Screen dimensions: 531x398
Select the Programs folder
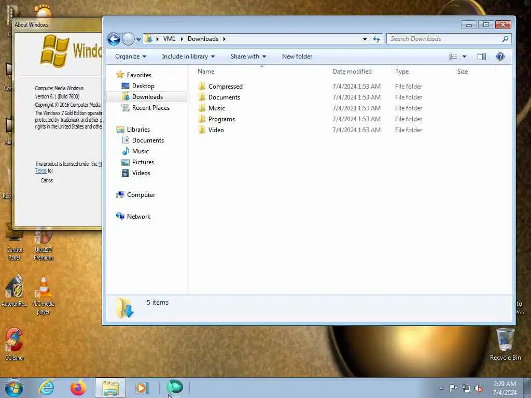coord(221,119)
